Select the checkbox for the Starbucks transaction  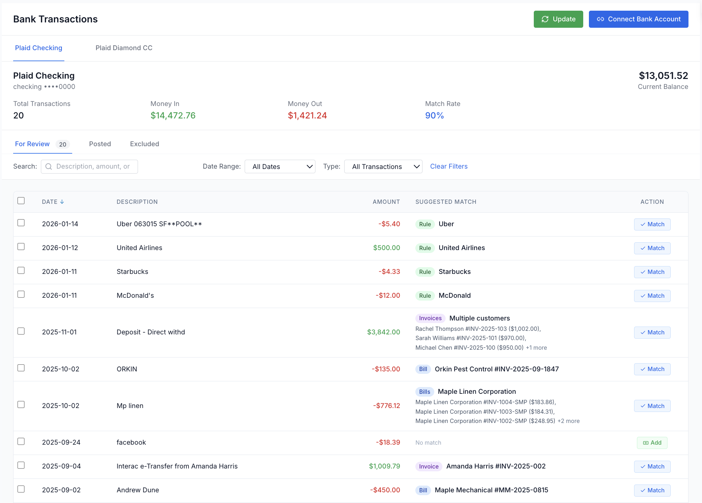click(21, 270)
